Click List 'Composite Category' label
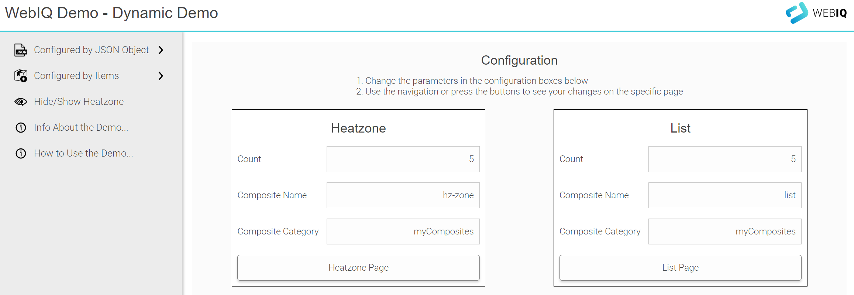Screen dimensions: 854x295 pos(600,231)
